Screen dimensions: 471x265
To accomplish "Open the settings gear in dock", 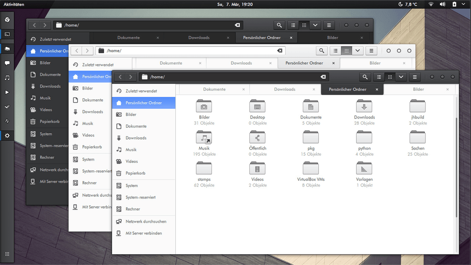I will tap(7, 136).
